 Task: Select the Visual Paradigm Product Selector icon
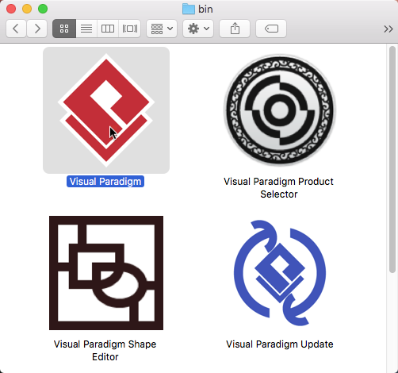(x=280, y=110)
